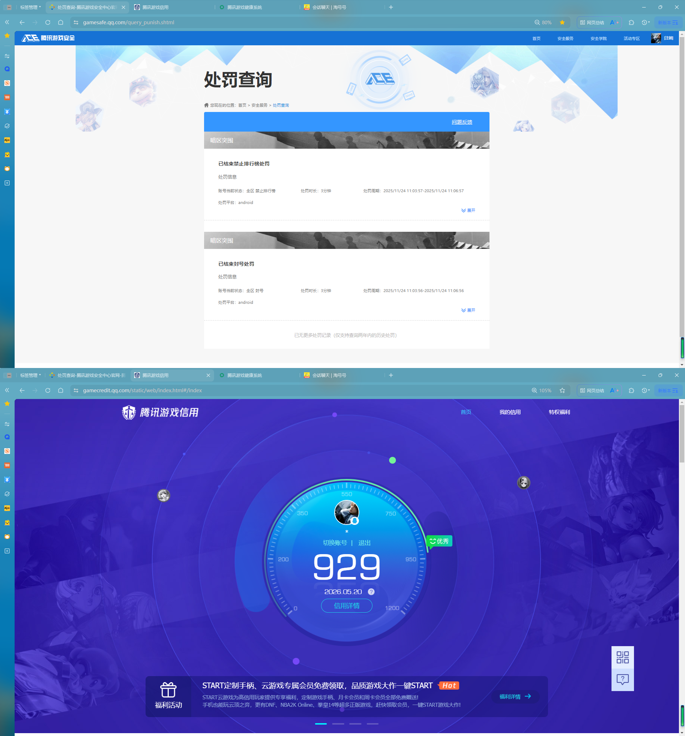Expand 展开 under 禁止排行榜处罚 record
This screenshot has width=685, height=736.
[x=468, y=211]
